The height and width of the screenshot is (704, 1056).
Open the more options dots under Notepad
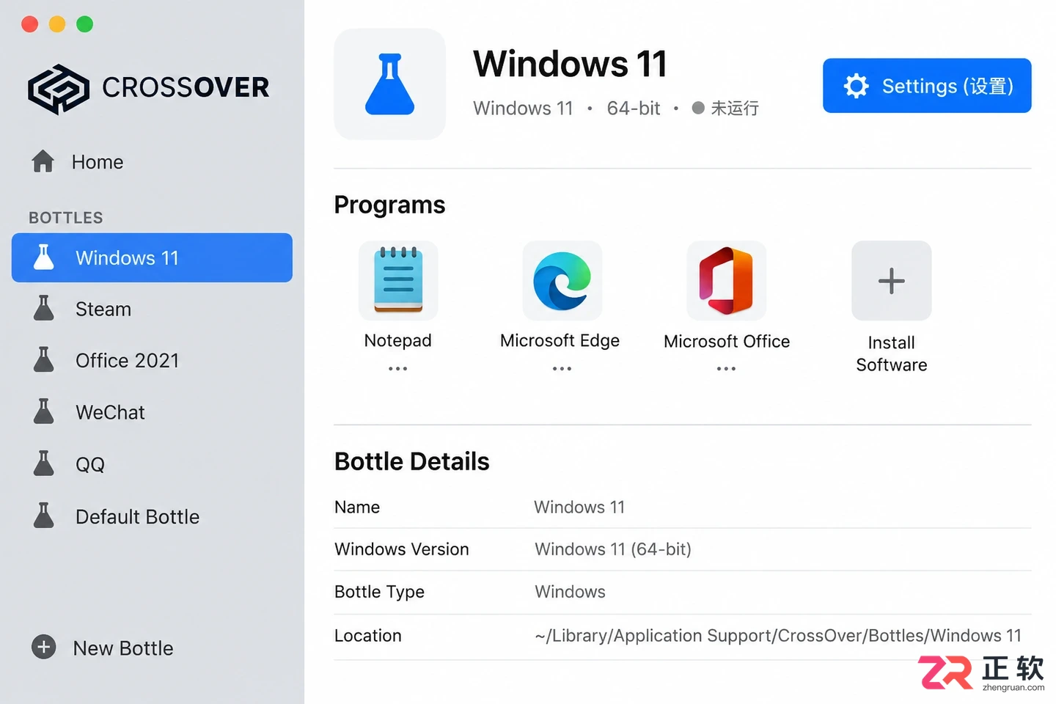tap(398, 369)
